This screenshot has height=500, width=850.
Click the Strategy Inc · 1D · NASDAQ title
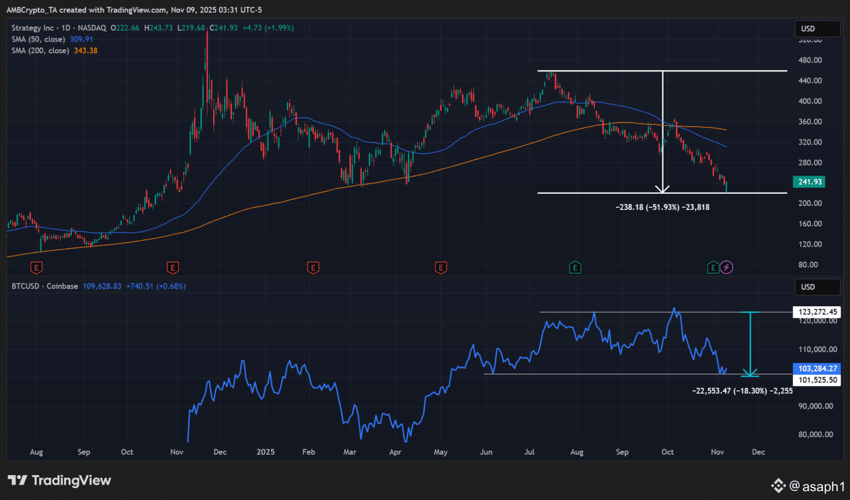coord(59,28)
